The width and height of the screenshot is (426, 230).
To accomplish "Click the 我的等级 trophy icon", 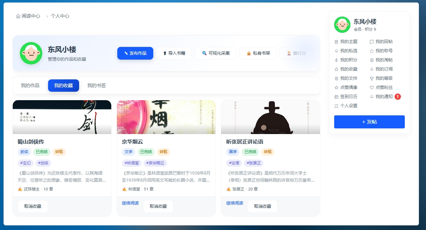I will click(372, 78).
